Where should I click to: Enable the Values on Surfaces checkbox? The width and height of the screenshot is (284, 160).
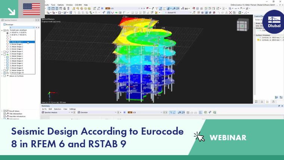(5, 76)
